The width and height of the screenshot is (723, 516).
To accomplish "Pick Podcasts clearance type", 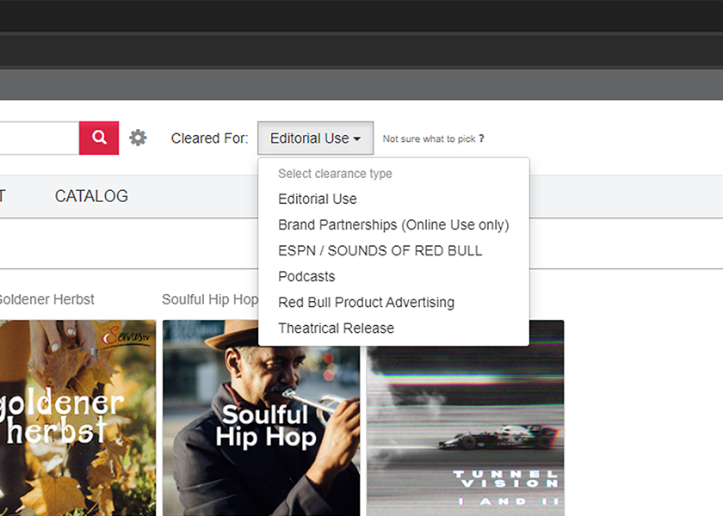I will (x=393, y=276).
